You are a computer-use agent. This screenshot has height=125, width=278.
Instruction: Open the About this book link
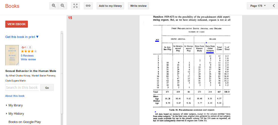pos(15,96)
